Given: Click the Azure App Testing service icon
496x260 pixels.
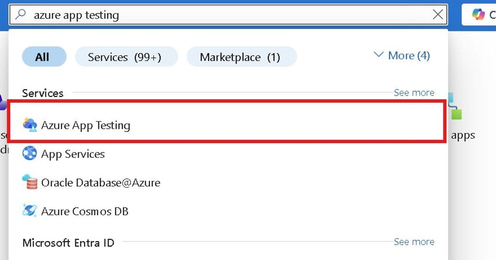Looking at the screenshot, I should click(x=30, y=125).
